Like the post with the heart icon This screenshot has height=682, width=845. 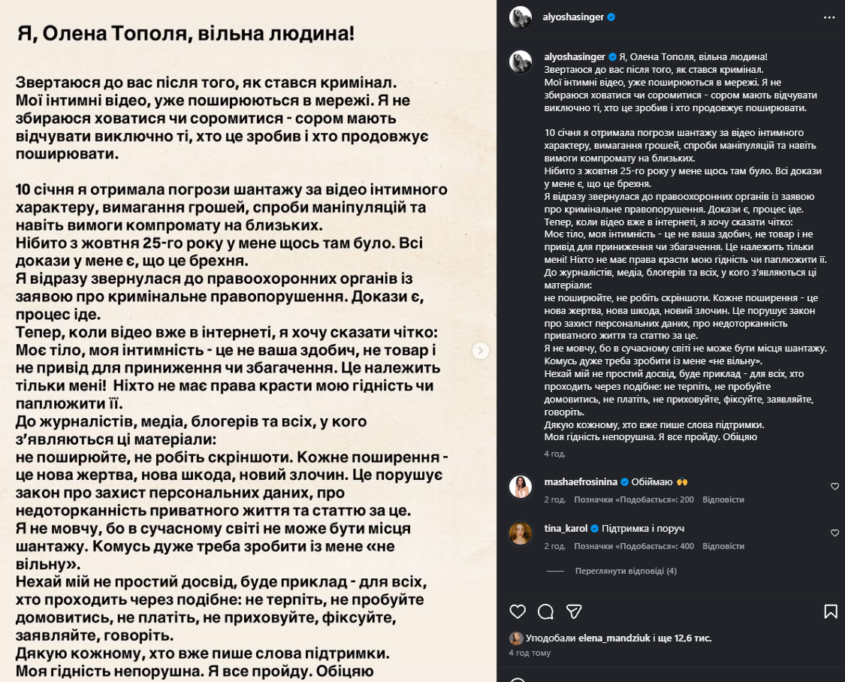coord(518,611)
